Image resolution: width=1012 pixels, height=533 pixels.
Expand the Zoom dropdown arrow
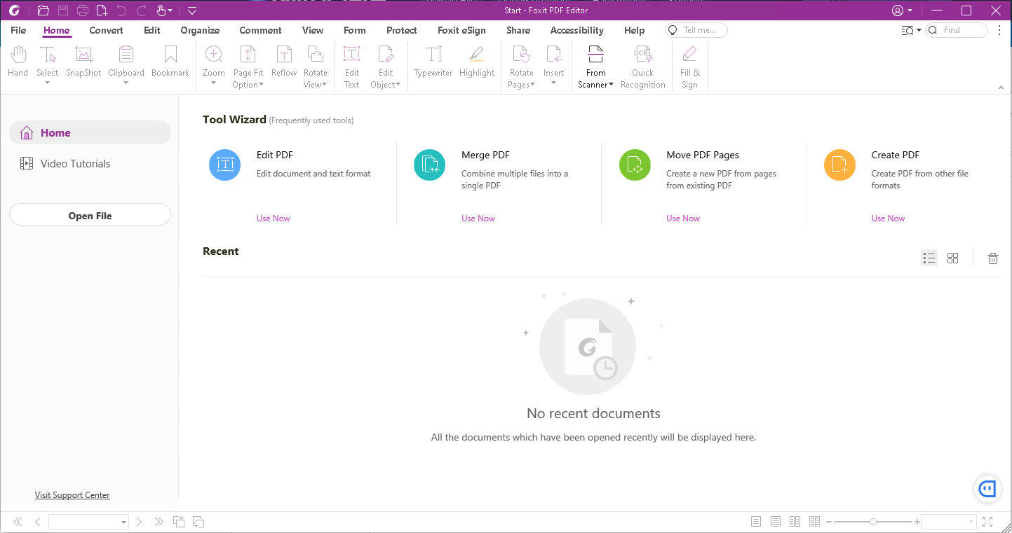coord(213,84)
